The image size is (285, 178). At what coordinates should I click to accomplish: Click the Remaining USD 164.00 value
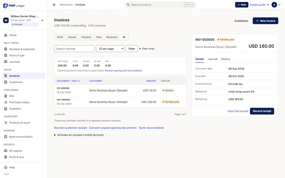pyautogui.click(x=236, y=99)
